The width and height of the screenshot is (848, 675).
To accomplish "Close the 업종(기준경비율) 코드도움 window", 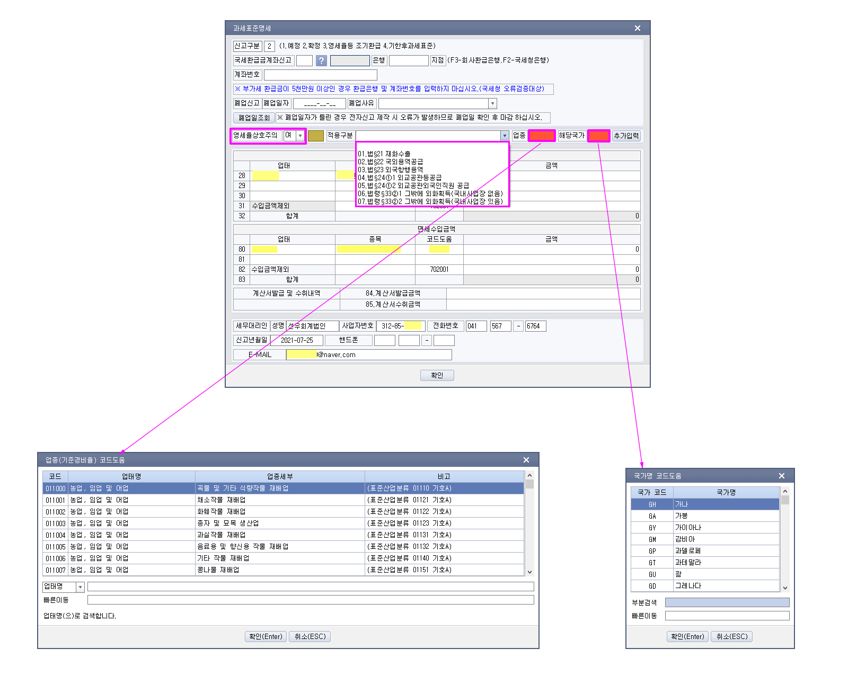I will coord(526,460).
